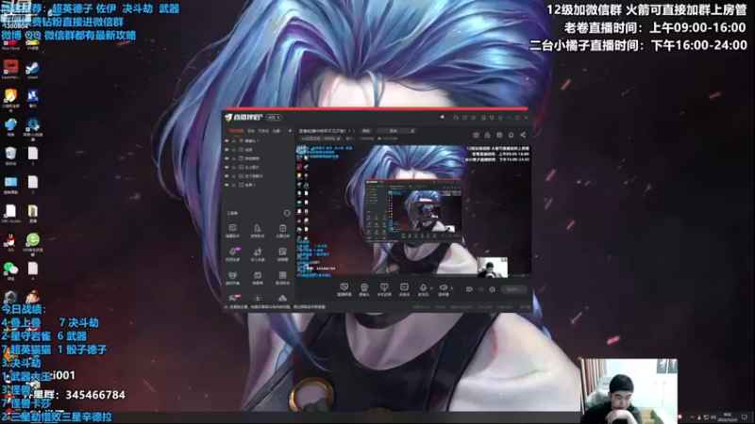Add a multimedia source from toolbar
This screenshot has height=424, width=755.
pyautogui.click(x=405, y=289)
